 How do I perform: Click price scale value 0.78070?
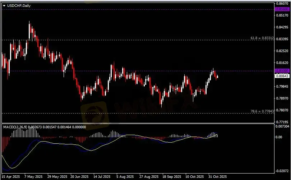[x=282, y=110]
